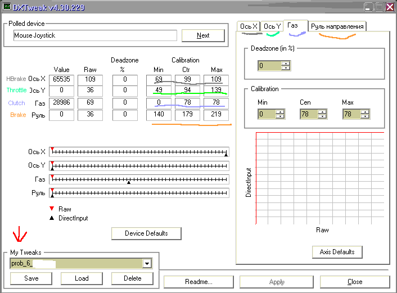Image resolution: width=397 pixels, height=293 pixels.
Task: Decrease the Deadzone percentage spinner
Action: tap(286, 68)
